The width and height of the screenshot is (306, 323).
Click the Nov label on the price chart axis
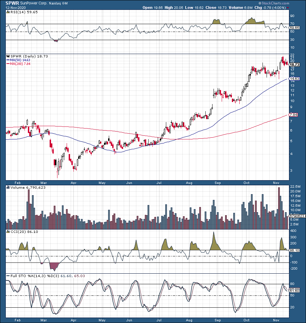[276, 183]
